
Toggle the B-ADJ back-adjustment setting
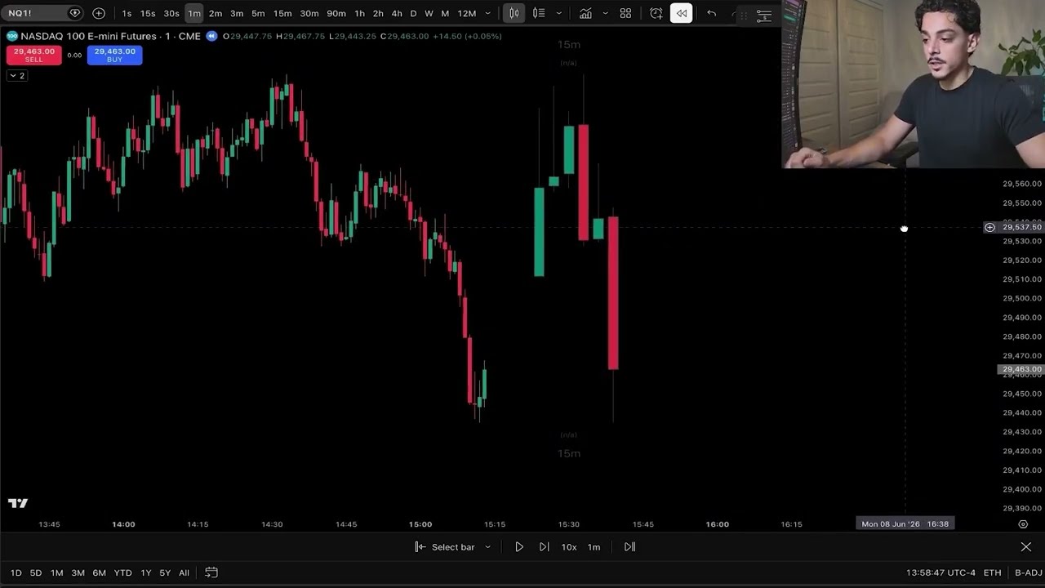point(1028,573)
